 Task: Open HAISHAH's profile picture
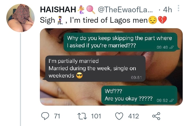click(20, 18)
